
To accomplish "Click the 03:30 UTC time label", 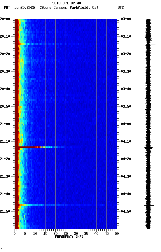I will point(126,71).
